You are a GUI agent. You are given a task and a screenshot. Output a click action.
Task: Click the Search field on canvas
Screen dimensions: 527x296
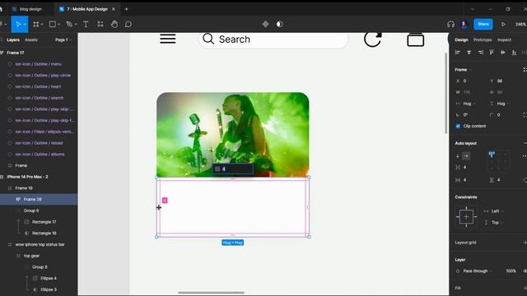[273, 39]
